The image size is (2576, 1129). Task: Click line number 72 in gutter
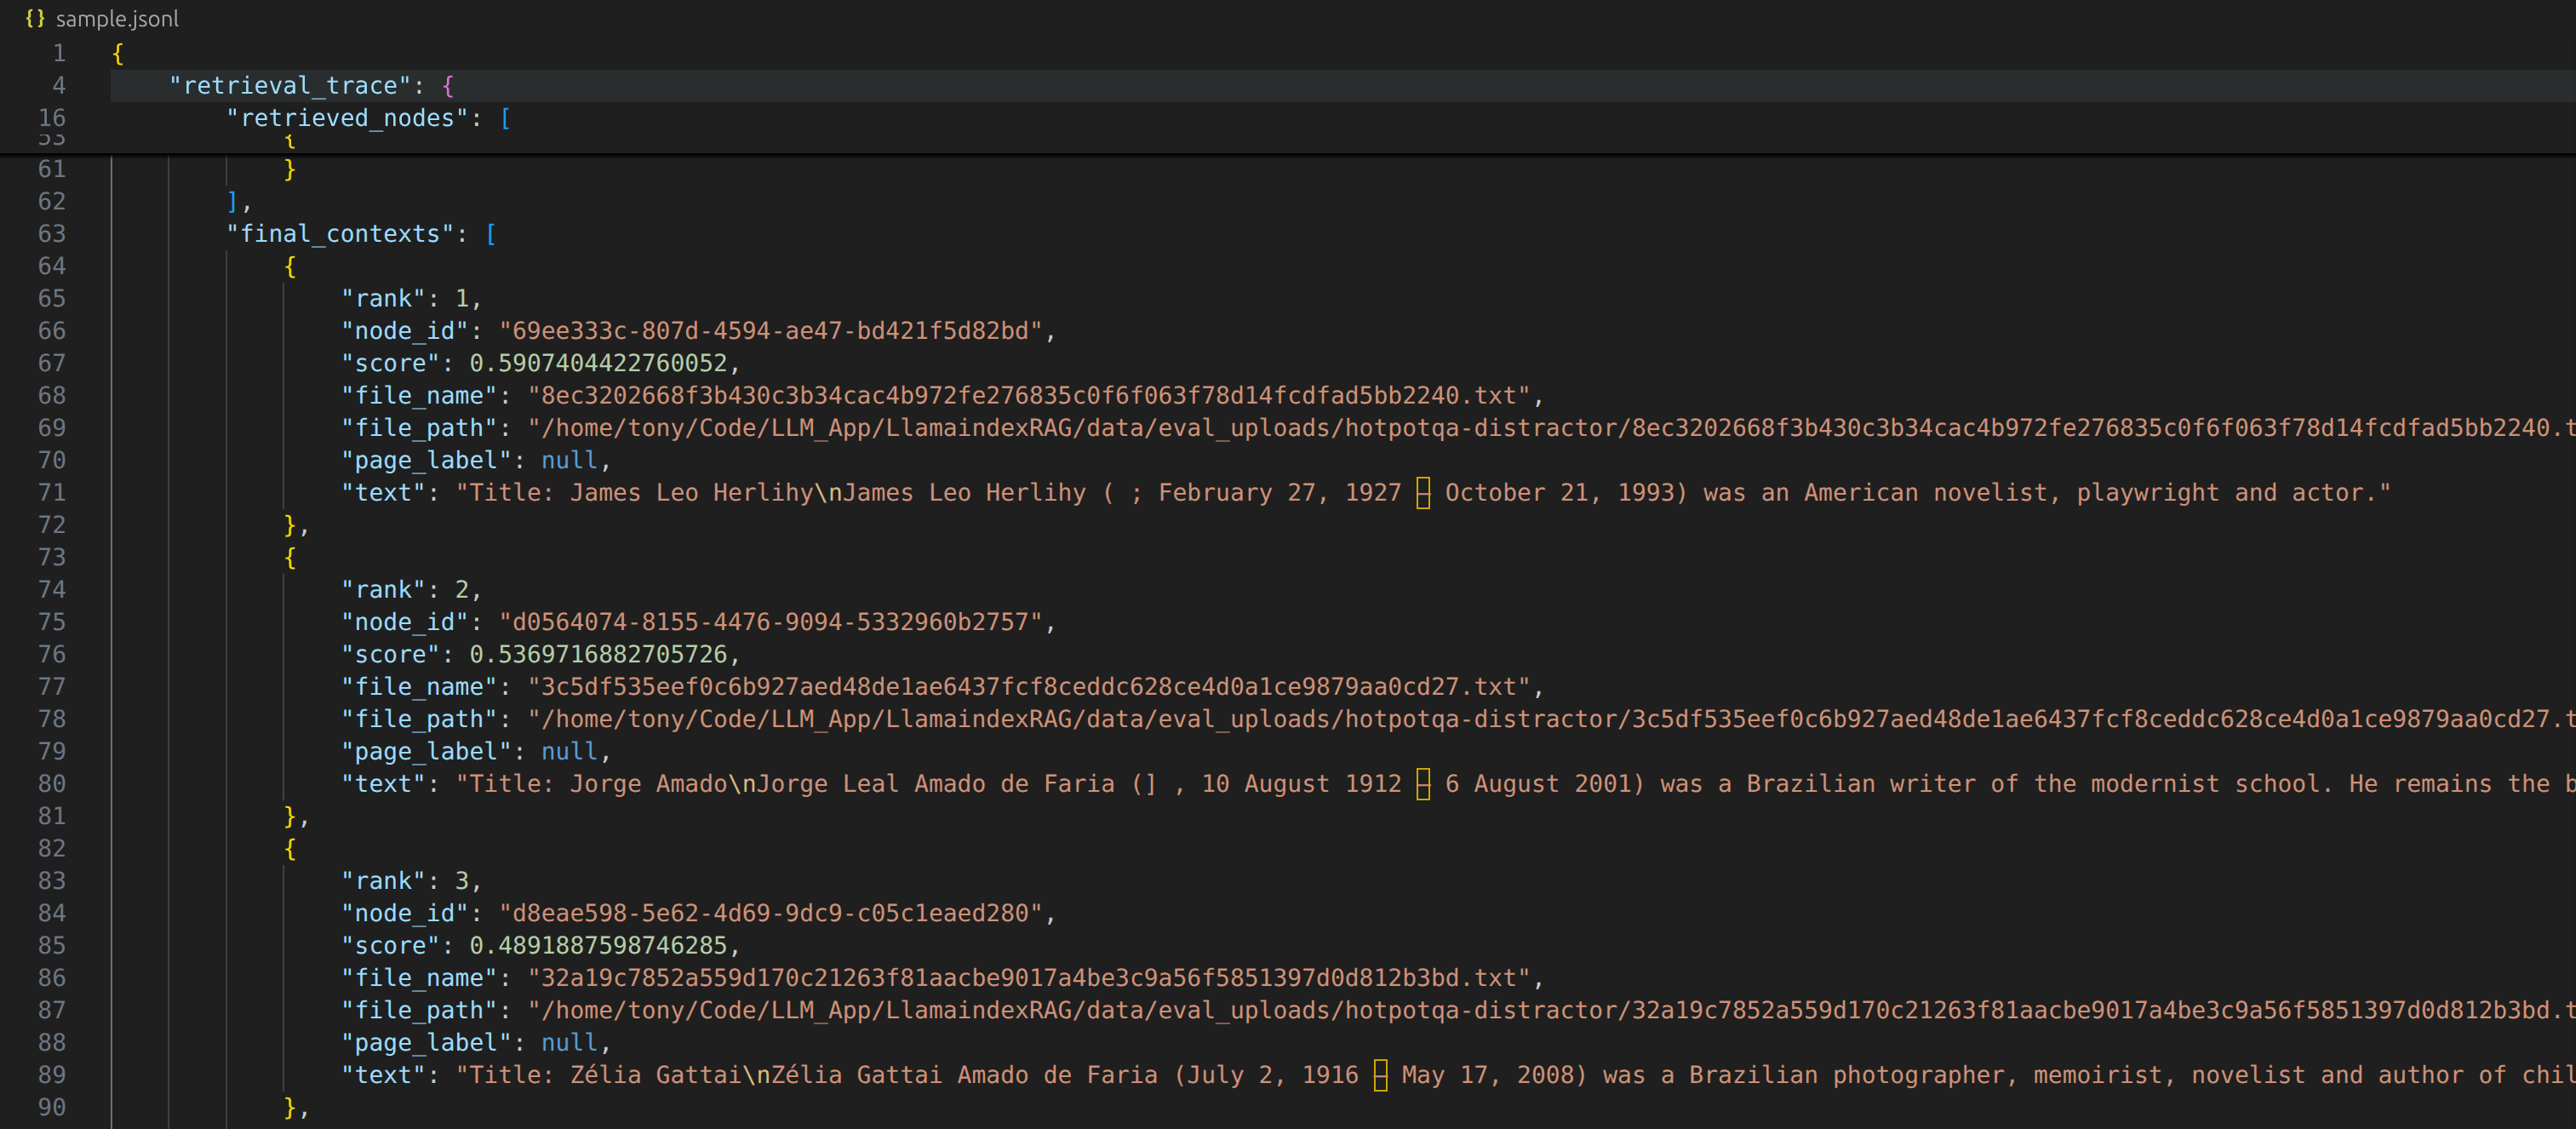pos(52,525)
